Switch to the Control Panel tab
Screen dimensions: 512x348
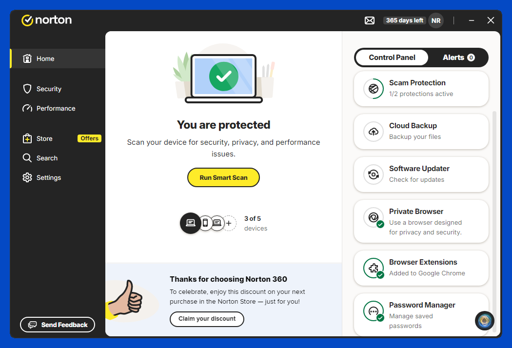392,58
